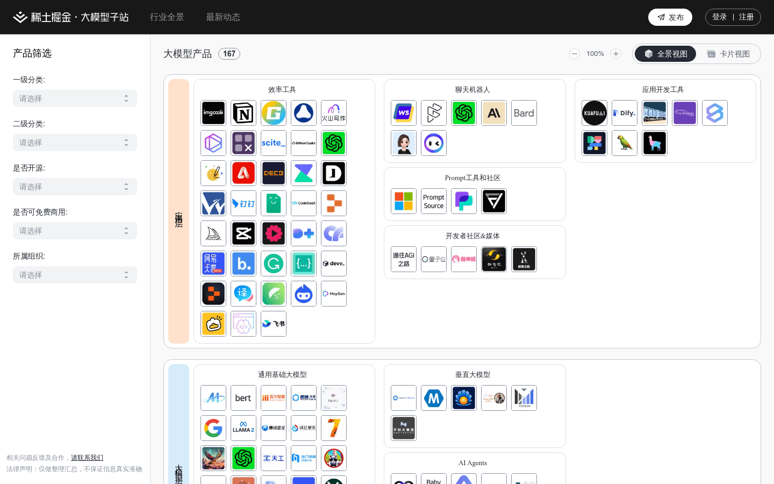The height and width of the screenshot is (484, 774).
Task: Open the 量子位 media icon
Action: tap(434, 259)
